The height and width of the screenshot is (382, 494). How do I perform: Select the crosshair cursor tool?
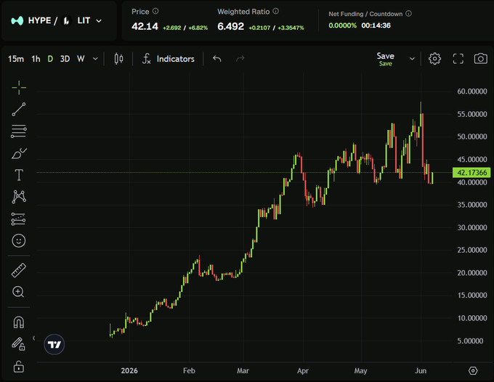pos(19,88)
